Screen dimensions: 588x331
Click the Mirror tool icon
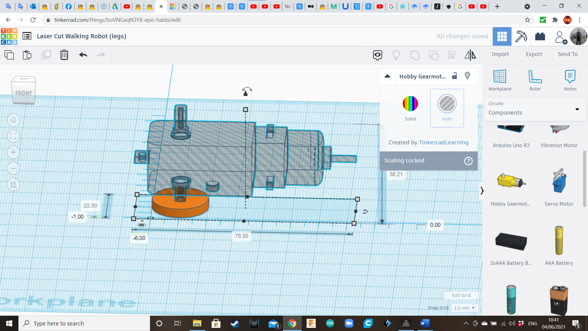[470, 54]
